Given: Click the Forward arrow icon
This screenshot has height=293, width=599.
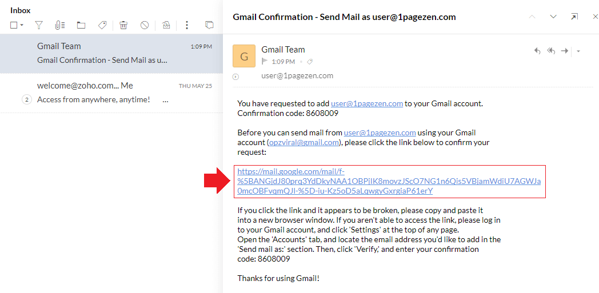Looking at the screenshot, I should (x=565, y=51).
